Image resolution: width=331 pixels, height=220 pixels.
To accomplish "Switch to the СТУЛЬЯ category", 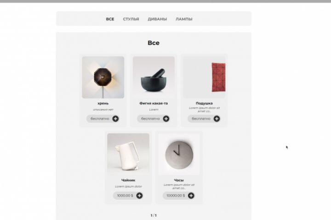I will [131, 19].
